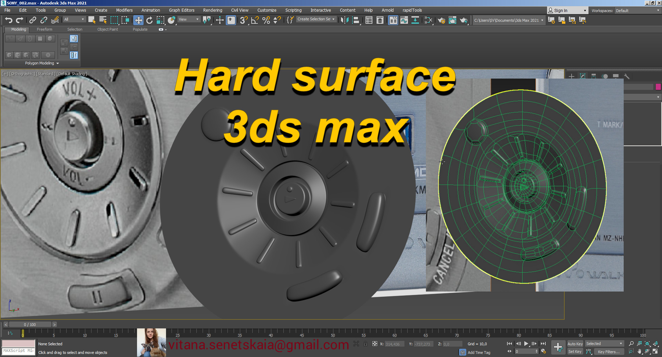This screenshot has height=357, width=662.
Task: Click the Align tool icon
Action: coord(356,20)
